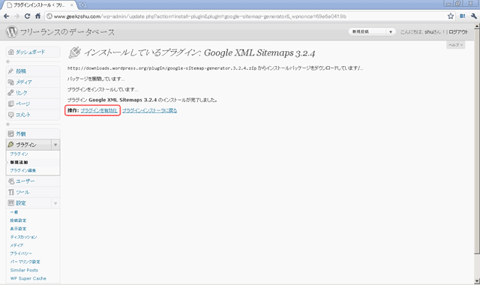This screenshot has width=480, height=285.
Task: Click the links chain icon
Action: [x=11, y=93]
